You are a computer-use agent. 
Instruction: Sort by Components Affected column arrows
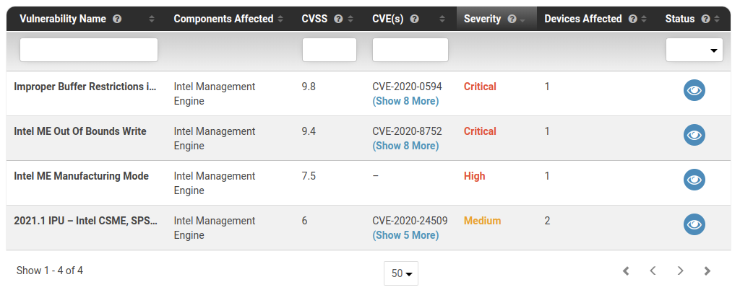tap(280, 19)
